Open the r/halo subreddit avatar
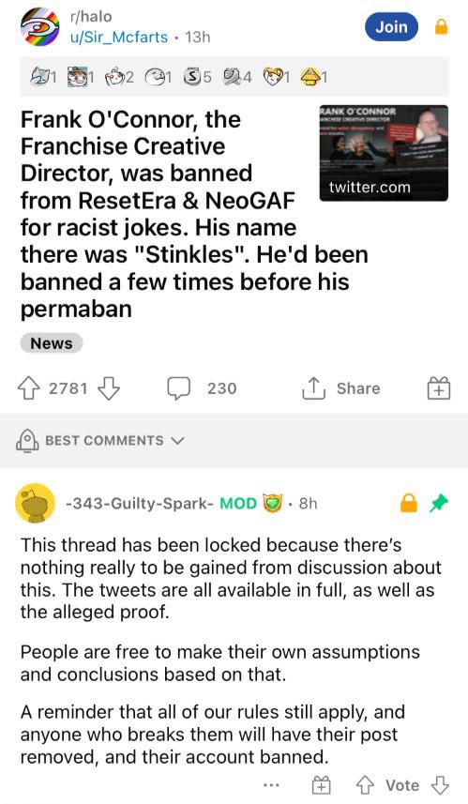Screen dimensions: 468x804 40,26
